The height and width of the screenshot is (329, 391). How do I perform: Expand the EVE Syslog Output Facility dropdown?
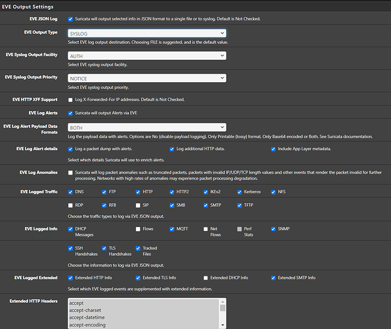click(x=147, y=56)
